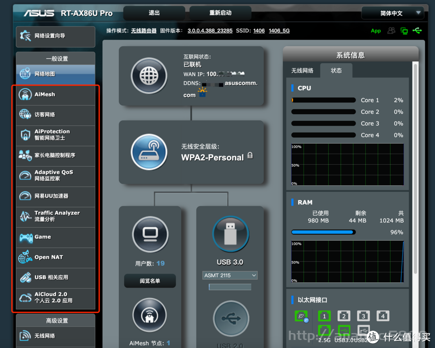Click the SSID 1406_5G link
Screen dimensions: 435x348
(x=279, y=31)
